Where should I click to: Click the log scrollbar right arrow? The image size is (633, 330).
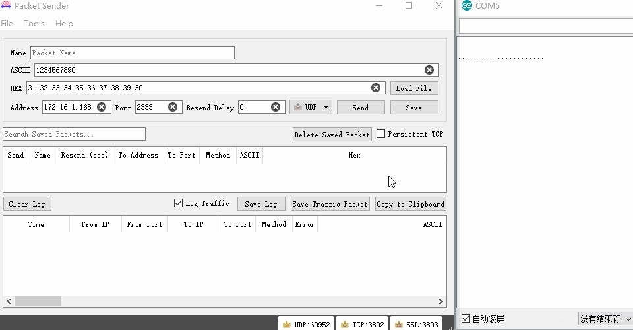click(x=441, y=302)
